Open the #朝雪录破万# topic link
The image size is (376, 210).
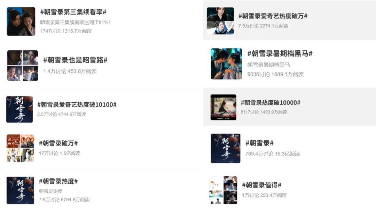pyautogui.click(x=58, y=143)
